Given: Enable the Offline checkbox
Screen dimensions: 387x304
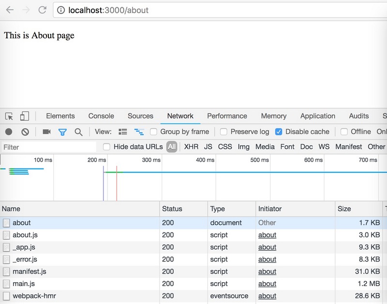Looking at the screenshot, I should point(344,132).
